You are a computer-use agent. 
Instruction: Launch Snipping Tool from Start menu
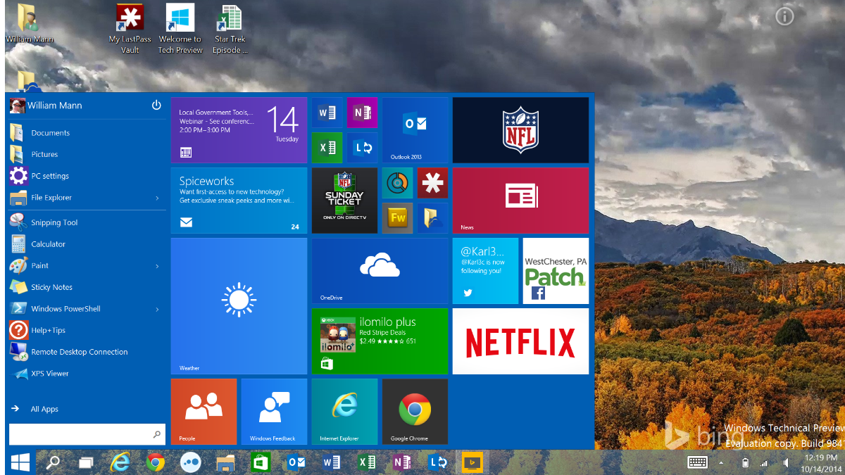[86, 222]
